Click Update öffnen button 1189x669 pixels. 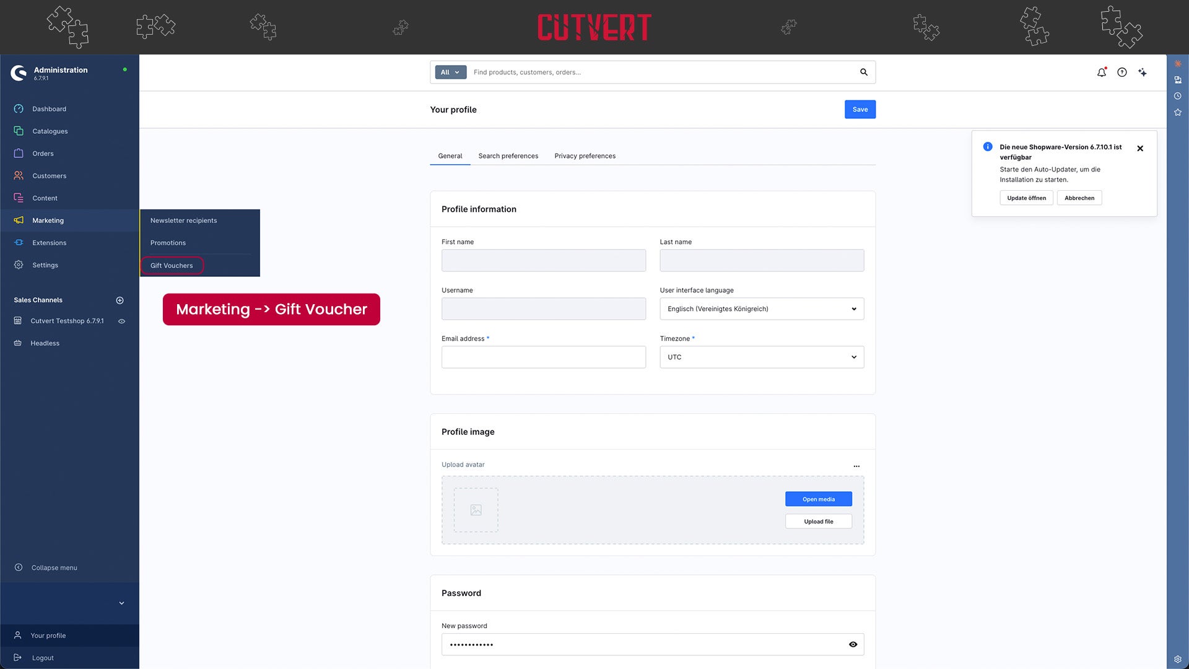pyautogui.click(x=1026, y=198)
